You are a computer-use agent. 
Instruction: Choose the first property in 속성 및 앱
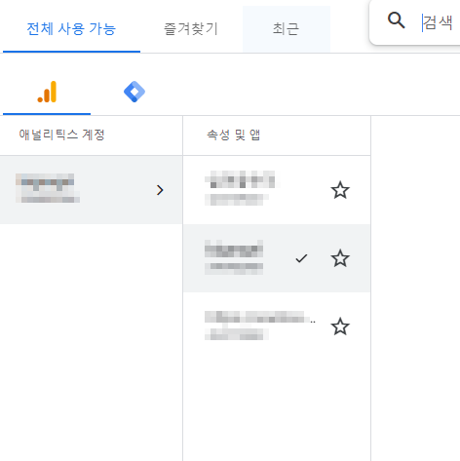(x=277, y=190)
